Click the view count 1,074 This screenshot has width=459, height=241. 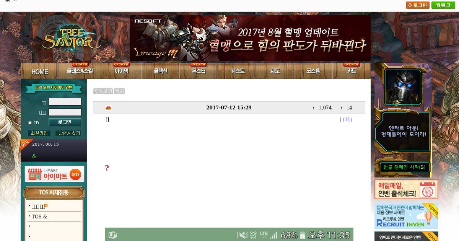tap(325, 108)
